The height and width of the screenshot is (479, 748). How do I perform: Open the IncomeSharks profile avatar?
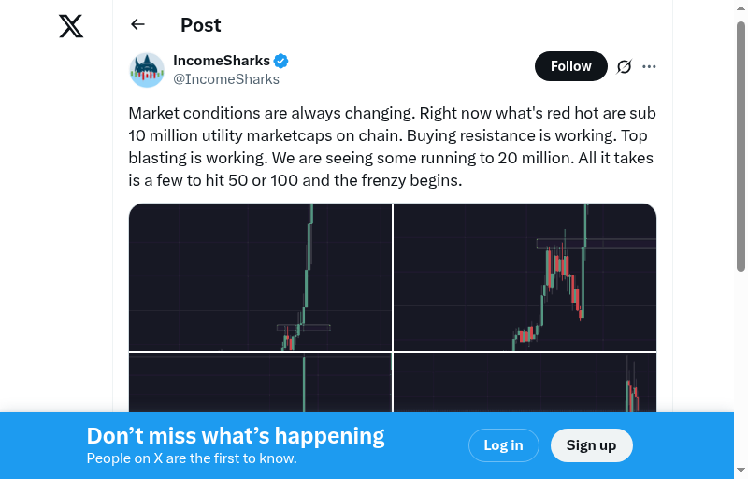[x=147, y=70]
